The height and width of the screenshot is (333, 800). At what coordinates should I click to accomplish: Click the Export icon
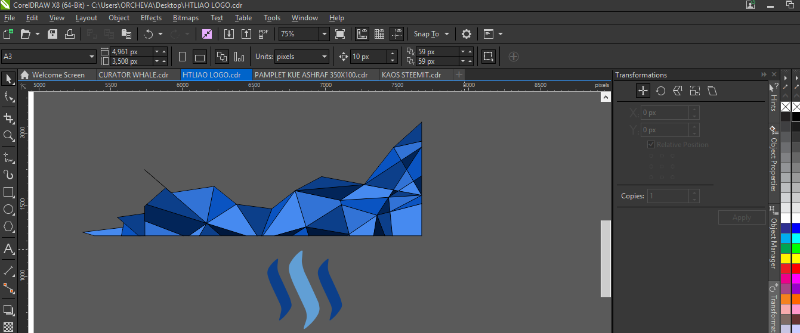[x=246, y=34]
